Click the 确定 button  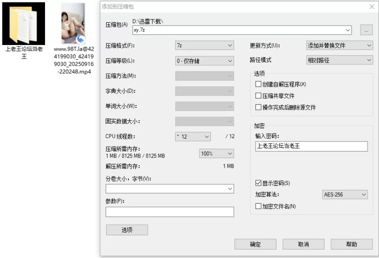click(255, 244)
